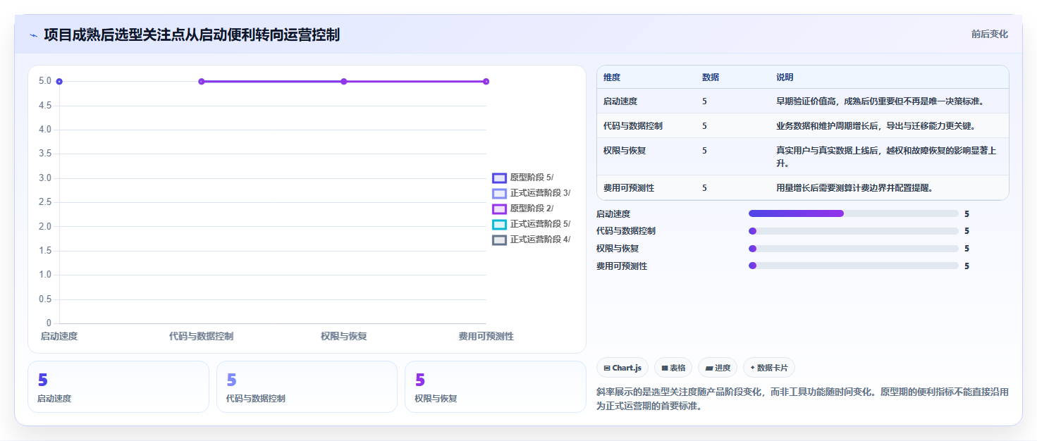1037x441 pixels.
Task: Click the chart point above 代码与数据控制
Action: tap(202, 82)
